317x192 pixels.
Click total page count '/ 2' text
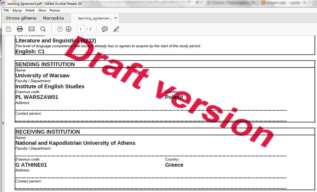click(89, 29)
